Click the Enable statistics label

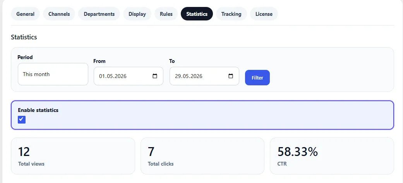click(x=38, y=110)
